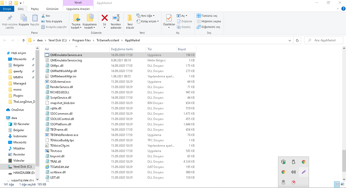The height and width of the screenshot is (188, 346).
Task: Click the Ara: AppMarket search box
Action: pos(324,40)
